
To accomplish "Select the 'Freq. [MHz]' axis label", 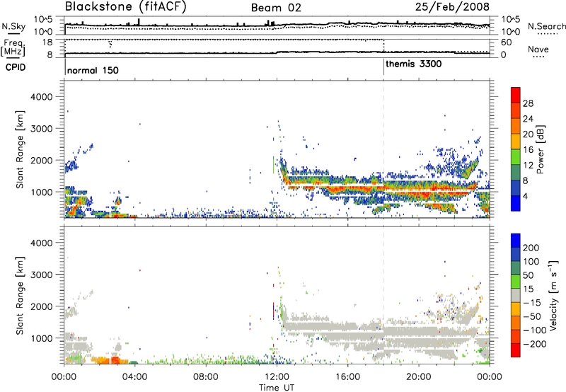I will [x=13, y=47].
